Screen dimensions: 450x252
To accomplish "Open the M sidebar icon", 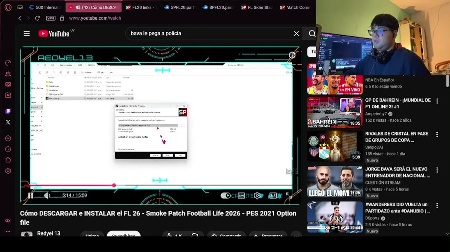I will click(x=8, y=95).
